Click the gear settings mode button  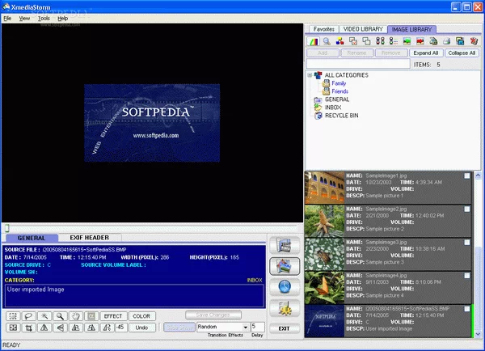pos(285,308)
